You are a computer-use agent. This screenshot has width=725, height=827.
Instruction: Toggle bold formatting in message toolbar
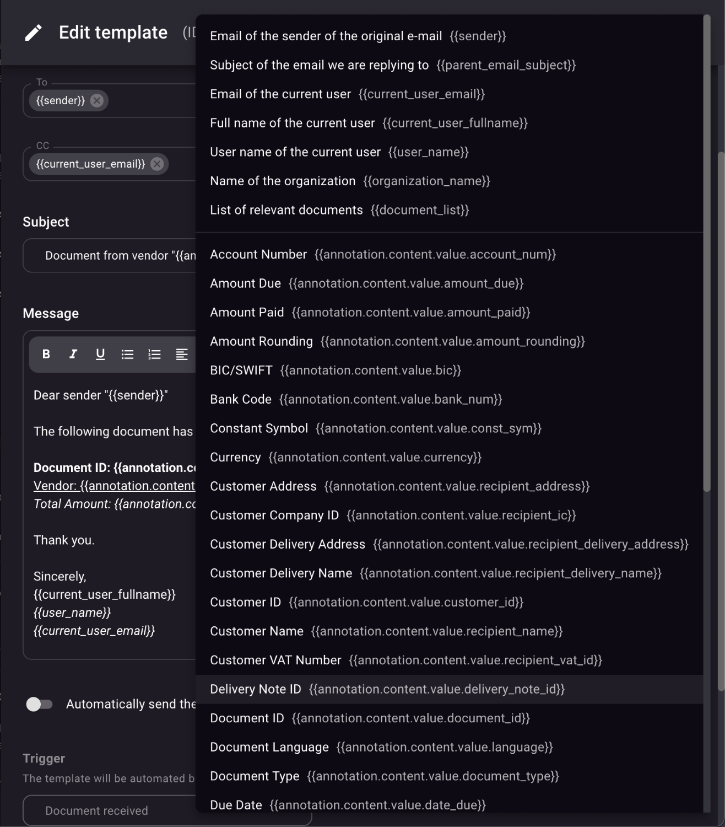point(46,354)
